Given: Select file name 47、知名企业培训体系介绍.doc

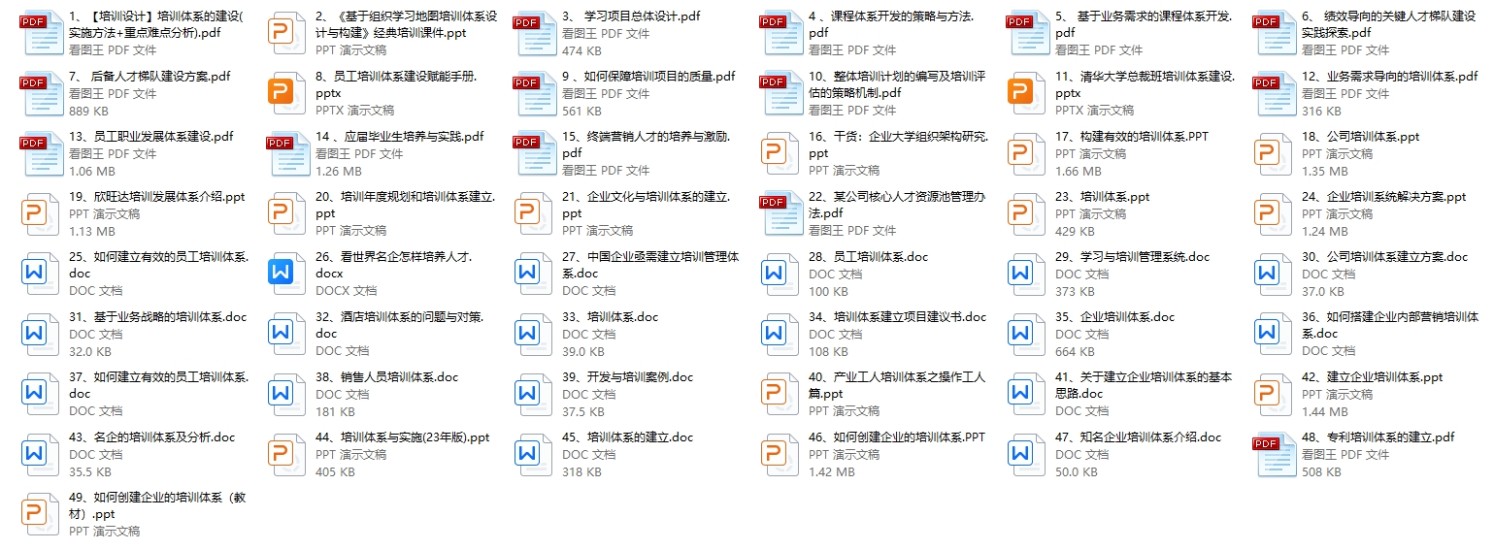Looking at the screenshot, I should (x=1139, y=437).
